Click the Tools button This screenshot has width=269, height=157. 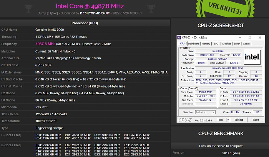click(x=220, y=120)
